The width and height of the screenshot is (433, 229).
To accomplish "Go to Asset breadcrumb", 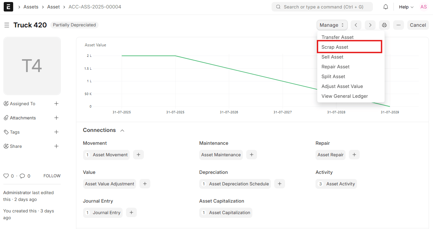I will pos(53,7).
